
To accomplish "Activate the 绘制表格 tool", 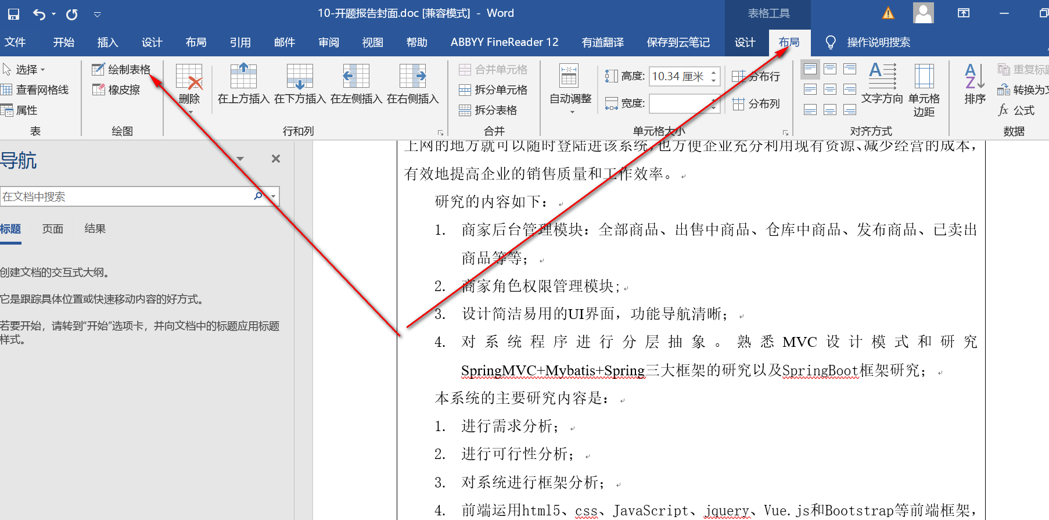I will click(x=121, y=70).
